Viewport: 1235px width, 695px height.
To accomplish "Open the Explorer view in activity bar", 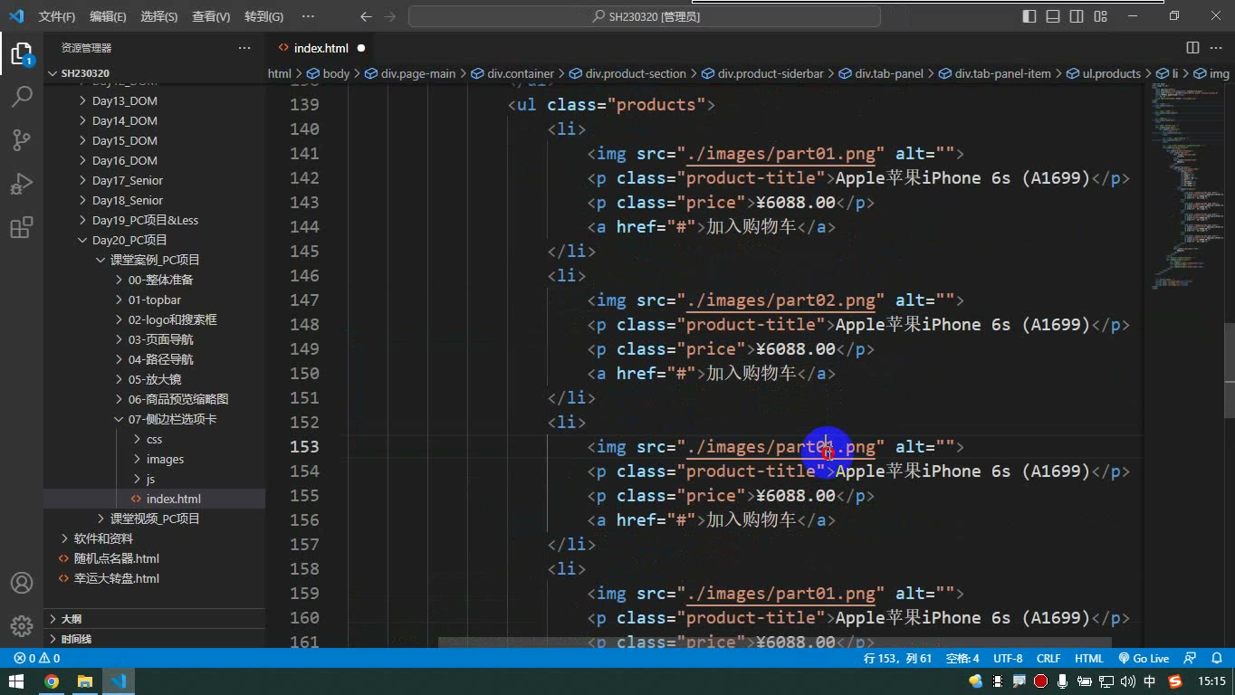I will (21, 52).
